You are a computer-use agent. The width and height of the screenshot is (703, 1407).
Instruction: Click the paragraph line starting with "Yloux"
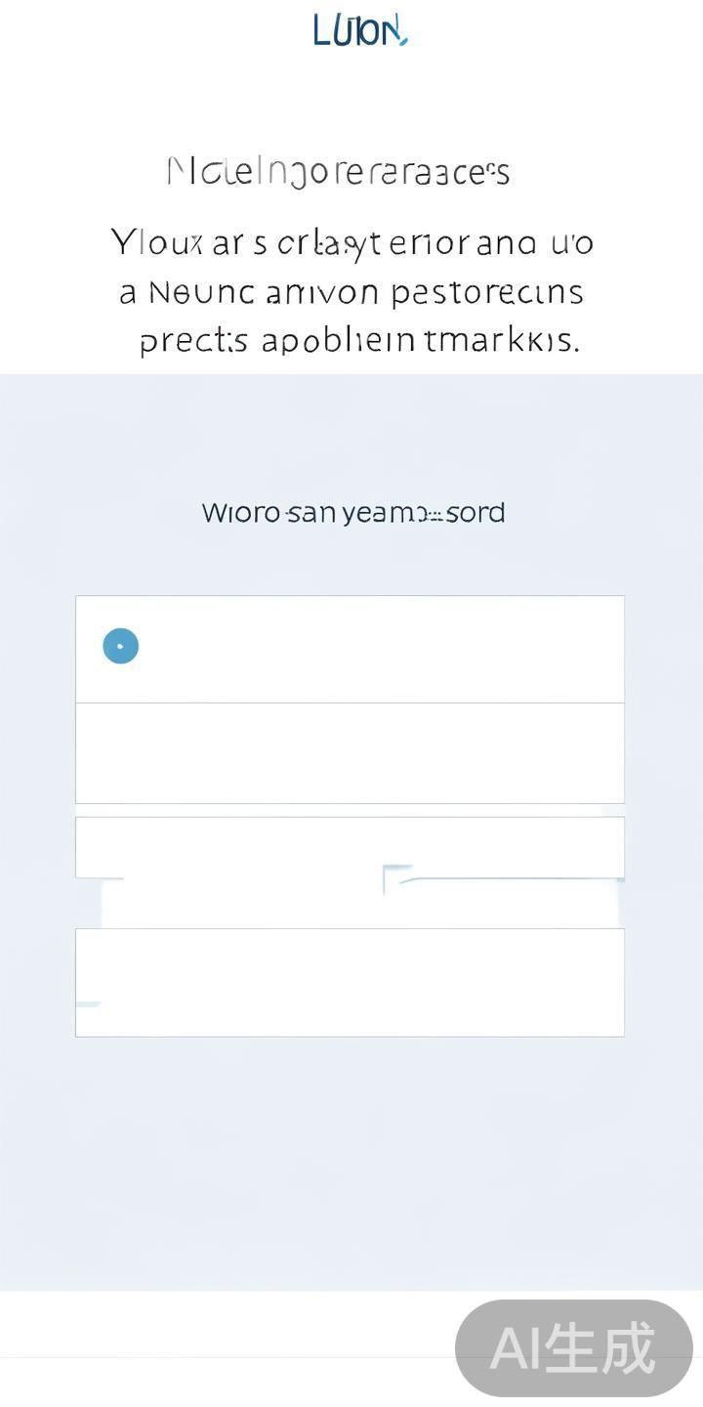pos(351,241)
